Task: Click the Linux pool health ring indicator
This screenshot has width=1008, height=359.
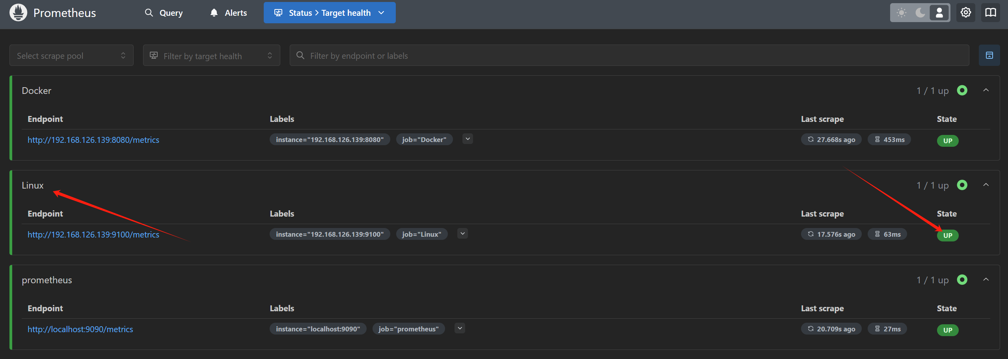Action: 962,185
